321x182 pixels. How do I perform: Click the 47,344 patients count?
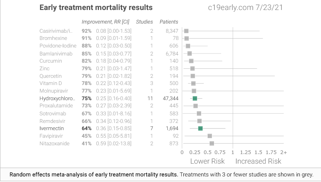[169, 98]
